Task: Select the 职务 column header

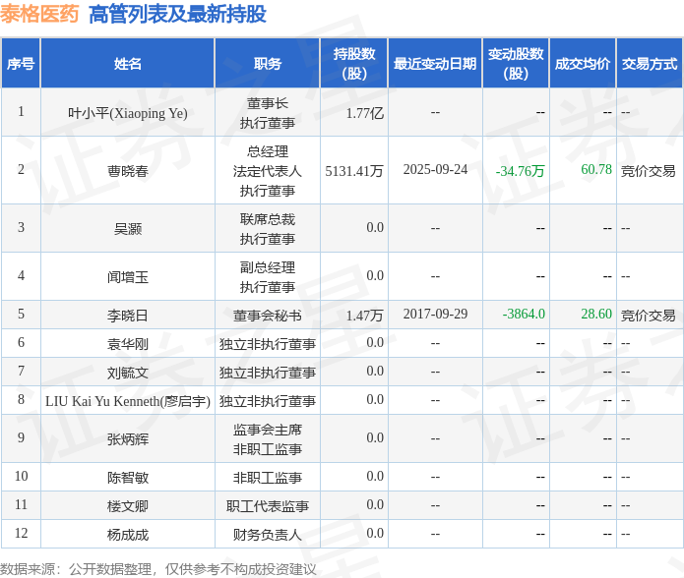Action: point(268,64)
